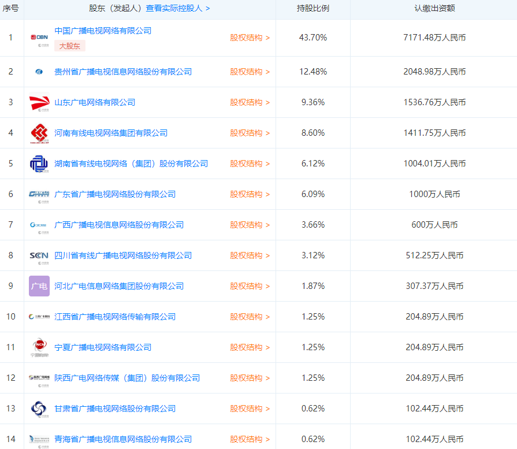
Task: Expand 股权结构 for the 河南有线 shareholder
Action: 250,133
